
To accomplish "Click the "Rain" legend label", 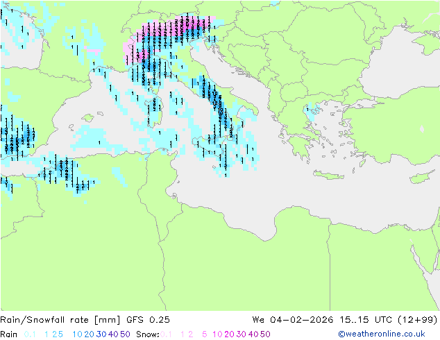I will [9, 334].
